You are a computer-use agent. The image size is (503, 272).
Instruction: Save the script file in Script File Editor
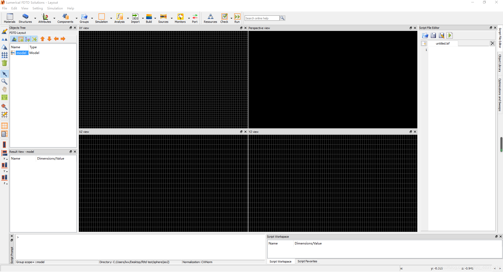[433, 35]
